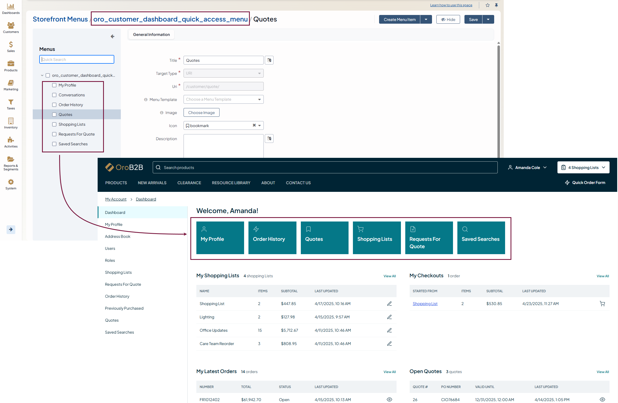The width and height of the screenshot is (618, 403).
Task: Click the translation icon next to the Title field
Action: [x=269, y=60]
